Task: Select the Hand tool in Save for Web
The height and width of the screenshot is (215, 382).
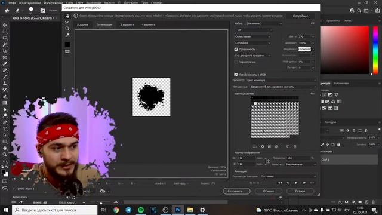Action: coord(67,16)
